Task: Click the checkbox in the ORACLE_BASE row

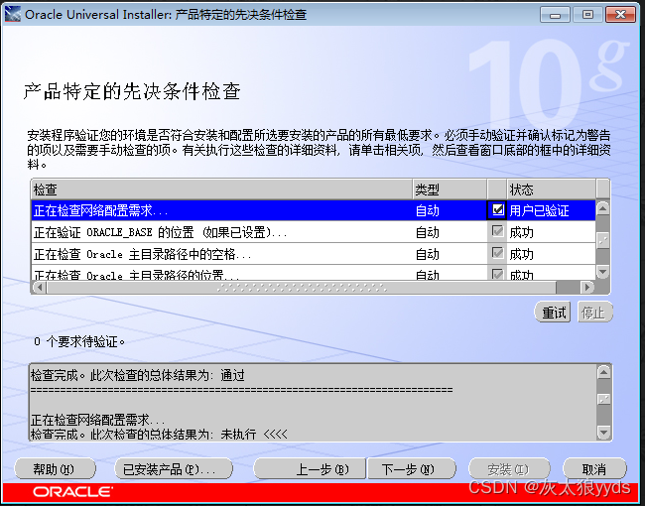Action: coord(497,231)
